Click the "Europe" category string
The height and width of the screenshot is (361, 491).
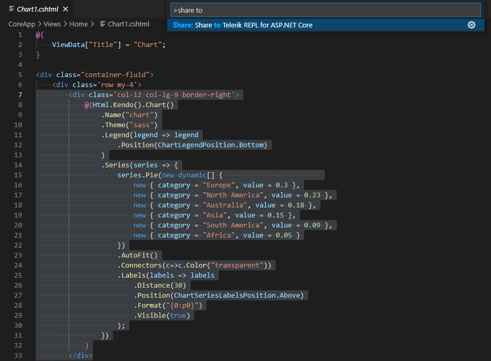pyautogui.click(x=218, y=185)
